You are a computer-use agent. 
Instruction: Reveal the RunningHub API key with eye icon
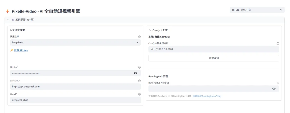coord(274,89)
